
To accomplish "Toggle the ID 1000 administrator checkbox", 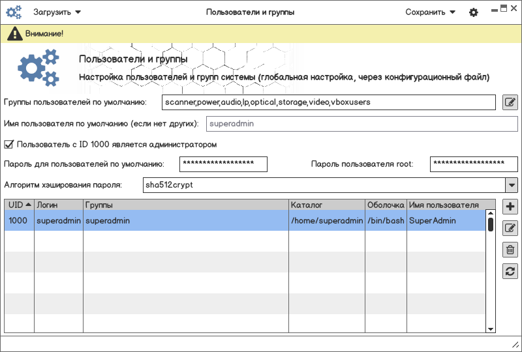I will tap(9, 144).
